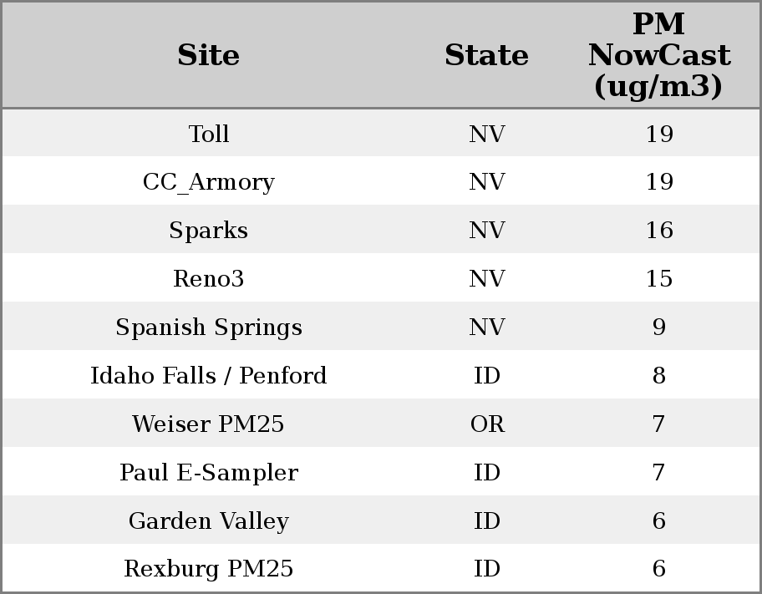Open the Spanish Springs site entry

[208, 327]
